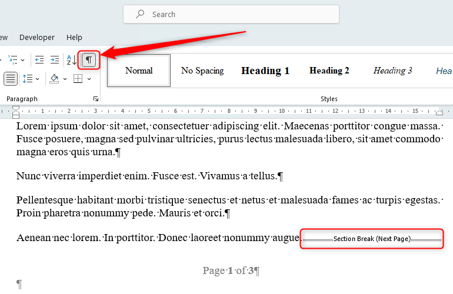Increase the paragraph indent
Screen dimensions: 453x294
pos(55,60)
